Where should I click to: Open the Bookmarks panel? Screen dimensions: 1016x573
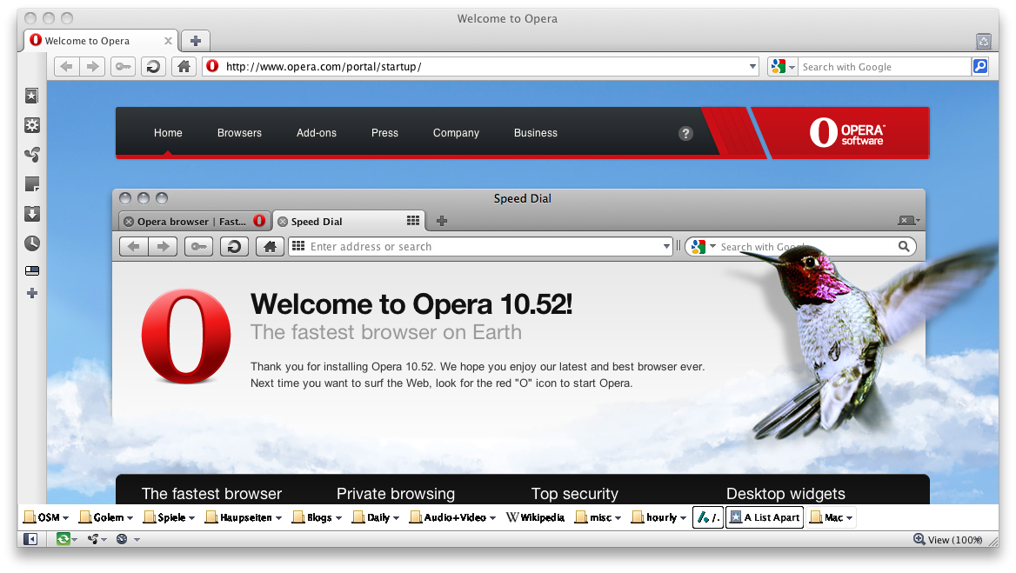point(32,96)
